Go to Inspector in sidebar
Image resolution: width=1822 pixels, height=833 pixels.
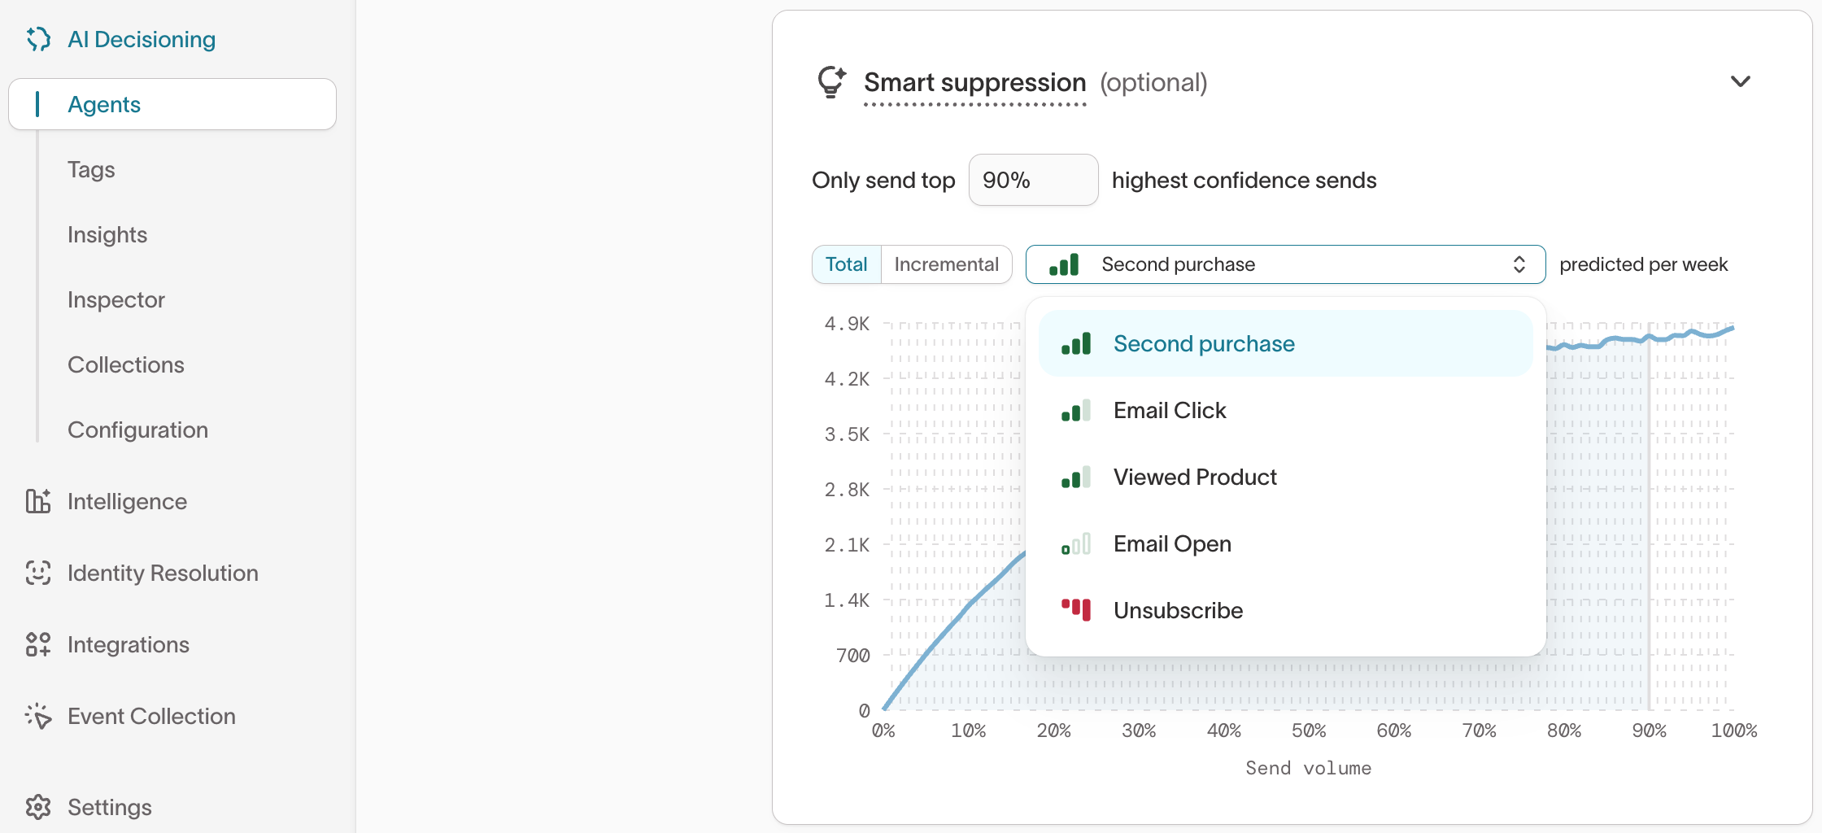(116, 299)
